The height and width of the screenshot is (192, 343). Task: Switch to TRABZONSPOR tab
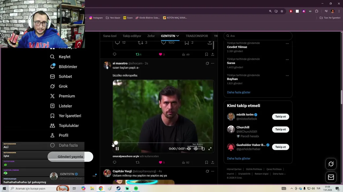[x=197, y=36]
